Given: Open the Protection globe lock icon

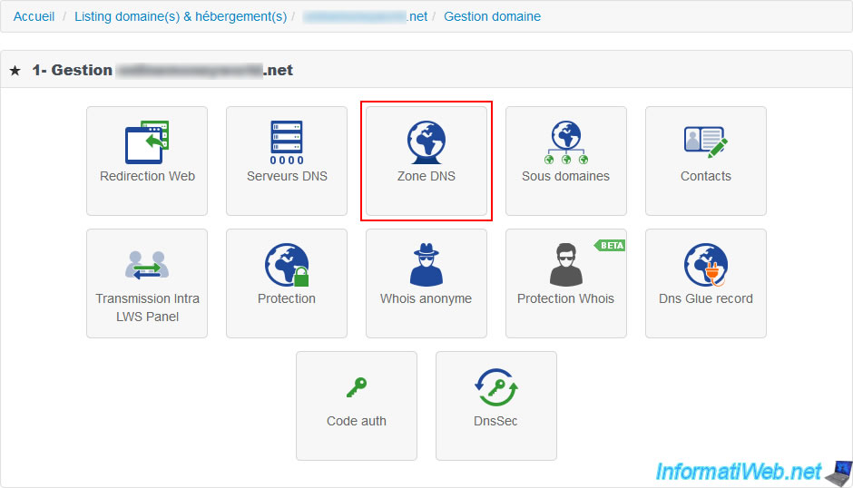Looking at the screenshot, I should [x=287, y=265].
